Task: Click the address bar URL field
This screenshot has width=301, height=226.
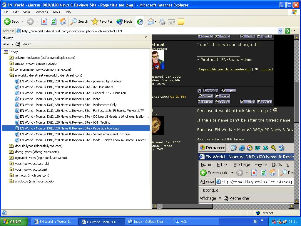Action: click(x=147, y=31)
